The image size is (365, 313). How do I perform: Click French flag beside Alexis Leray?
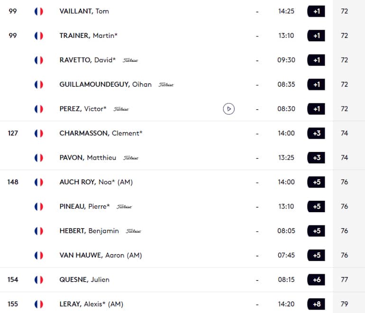39,304
